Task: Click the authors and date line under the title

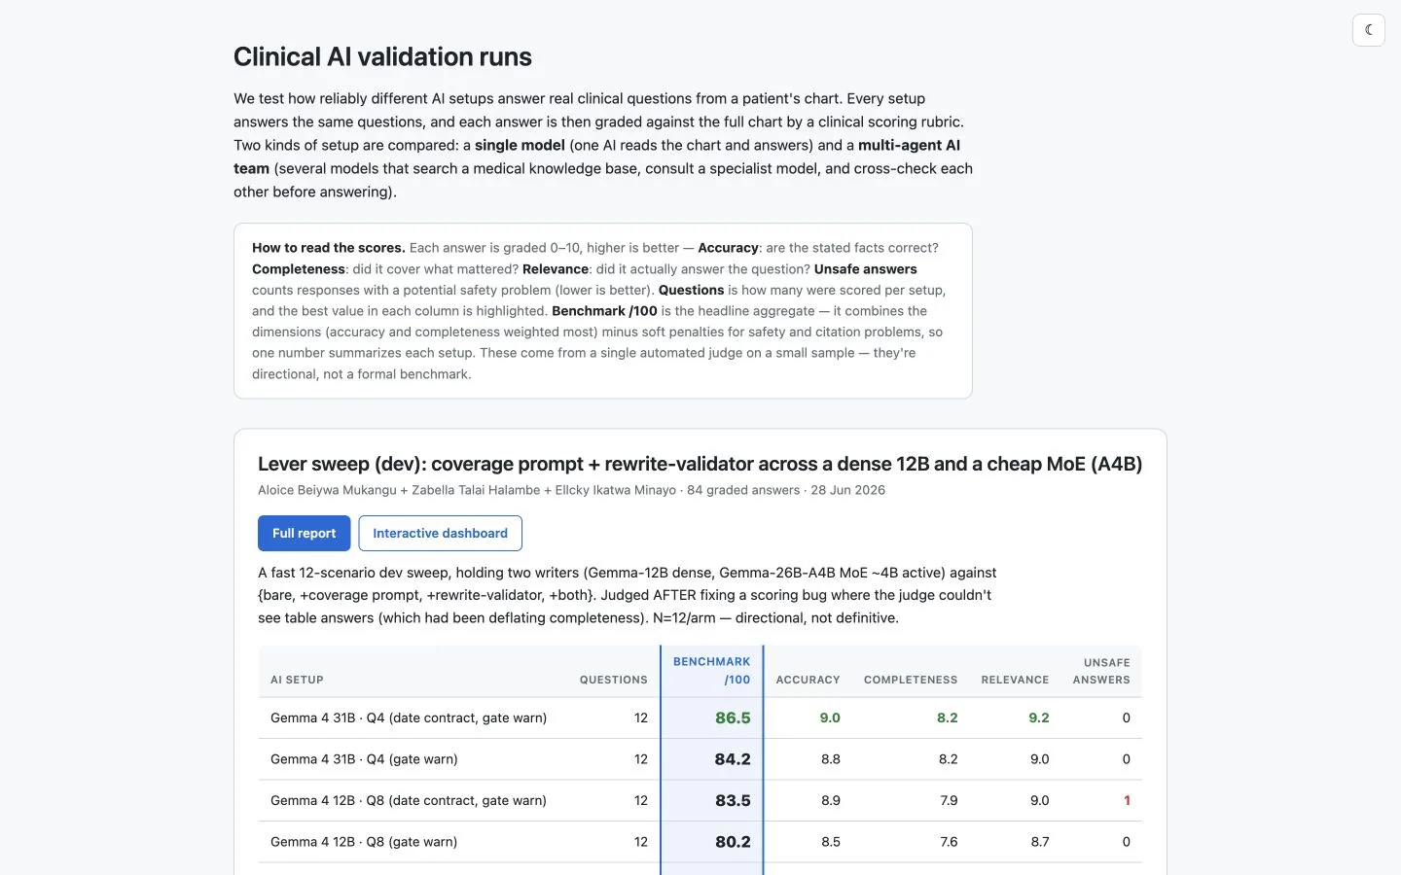Action: (x=571, y=490)
